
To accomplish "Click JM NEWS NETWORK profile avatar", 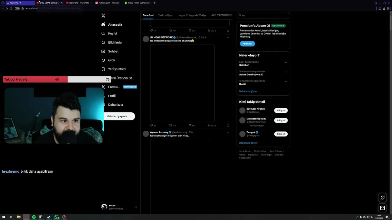I will [x=146, y=39].
